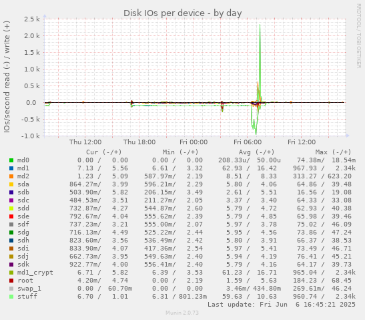This screenshot has width=365, height=320.
Task: Click the sda yellow legend swatch
Action: coord(11,184)
